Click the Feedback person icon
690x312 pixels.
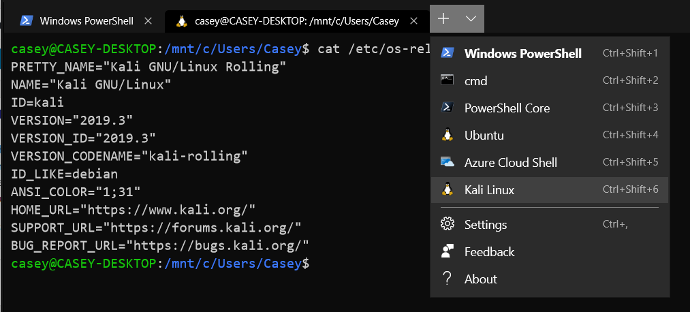point(448,251)
